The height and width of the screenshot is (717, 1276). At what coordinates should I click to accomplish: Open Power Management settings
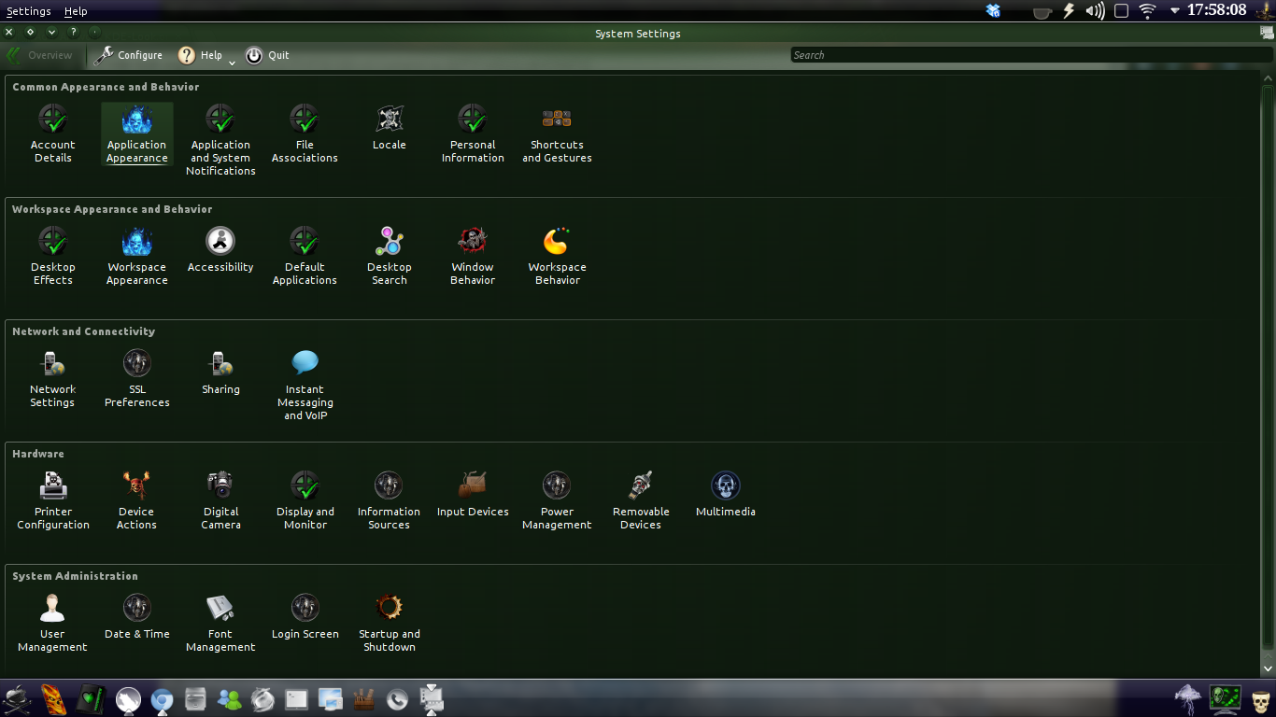click(x=557, y=501)
